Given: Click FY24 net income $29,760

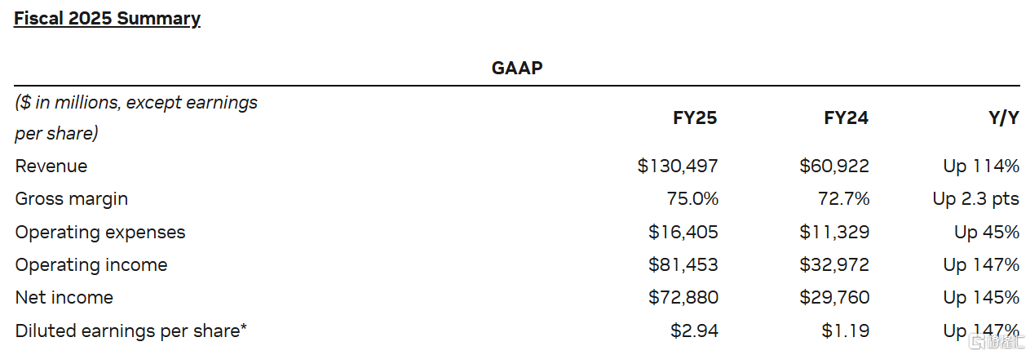Looking at the screenshot, I should point(834,298).
